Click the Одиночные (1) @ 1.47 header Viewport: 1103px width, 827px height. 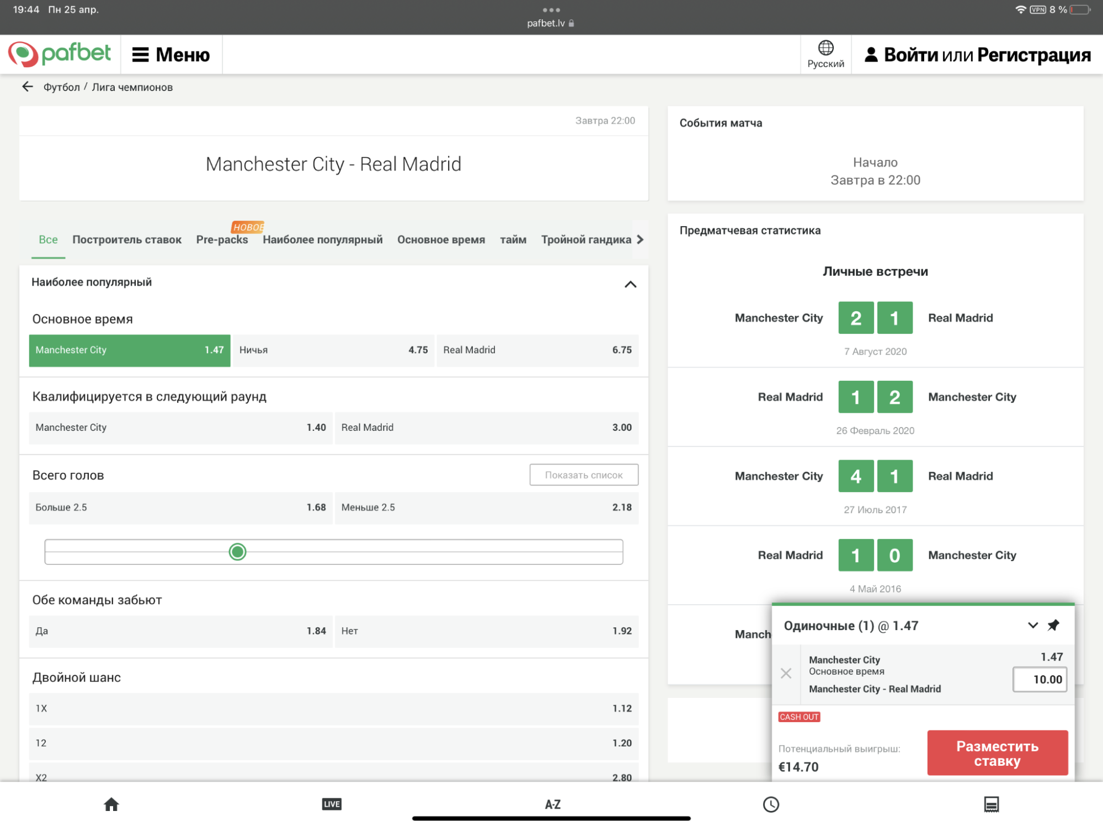tap(851, 626)
